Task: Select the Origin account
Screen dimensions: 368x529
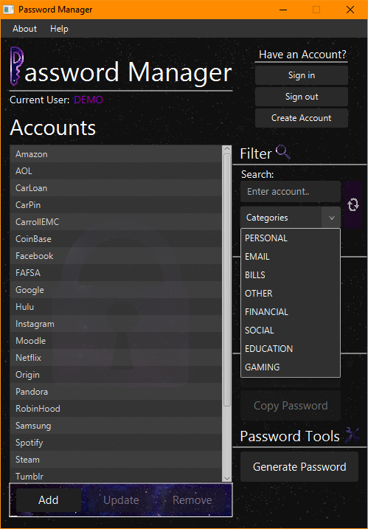Action: coord(116,375)
